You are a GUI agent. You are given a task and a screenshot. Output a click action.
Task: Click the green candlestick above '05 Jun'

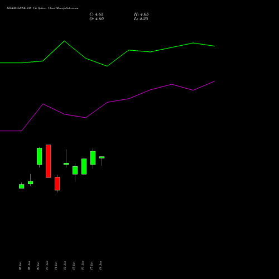click(22, 186)
